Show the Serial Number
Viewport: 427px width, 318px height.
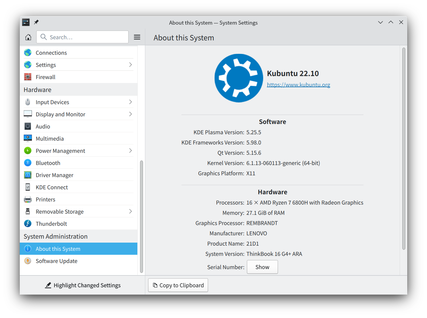(262, 267)
